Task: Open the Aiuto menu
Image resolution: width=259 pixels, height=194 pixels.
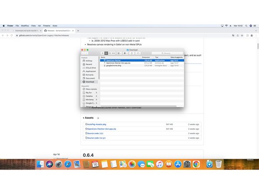Action: [55, 26]
